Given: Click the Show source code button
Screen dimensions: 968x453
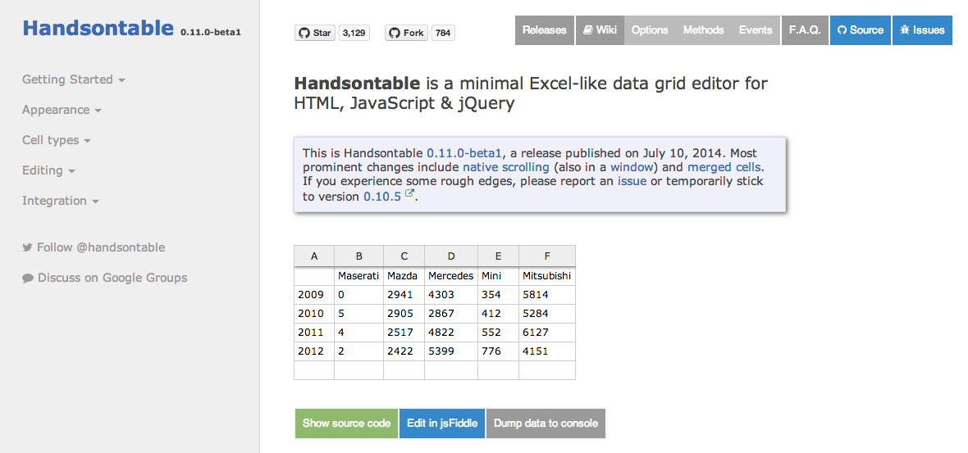Looking at the screenshot, I should pos(346,424).
